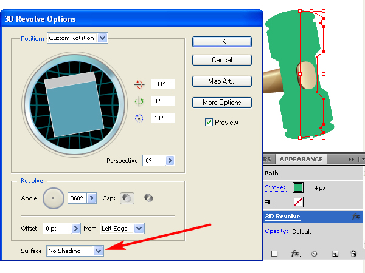Open Add New Effect fx menu

tap(296, 254)
